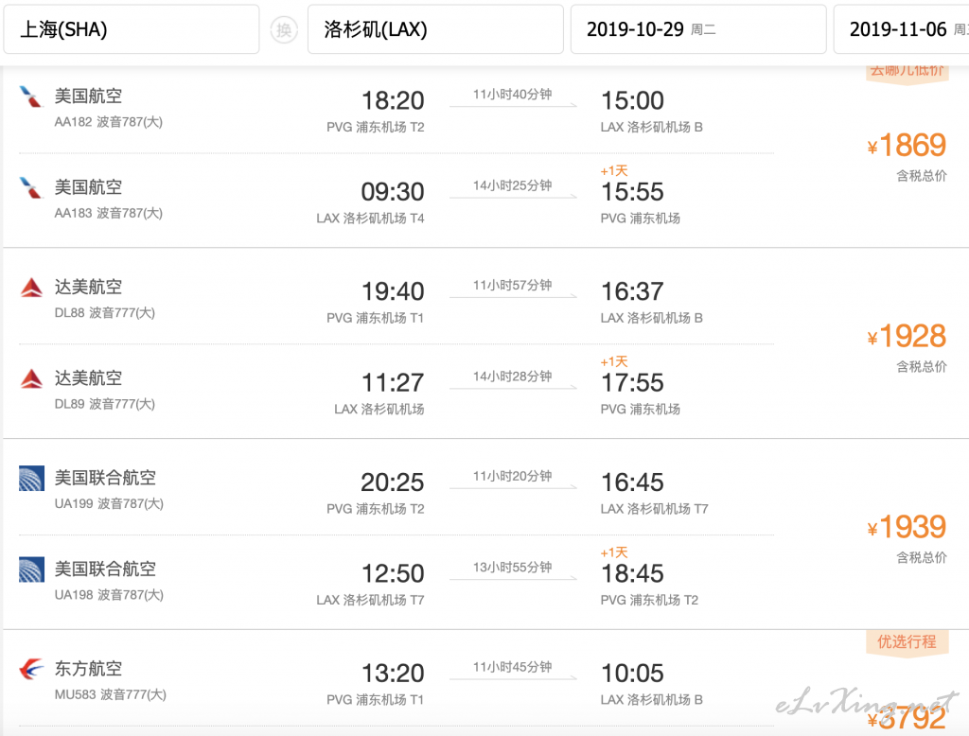The image size is (969, 736).
Task: Click the 东方航空 airline name
Action: [88, 669]
